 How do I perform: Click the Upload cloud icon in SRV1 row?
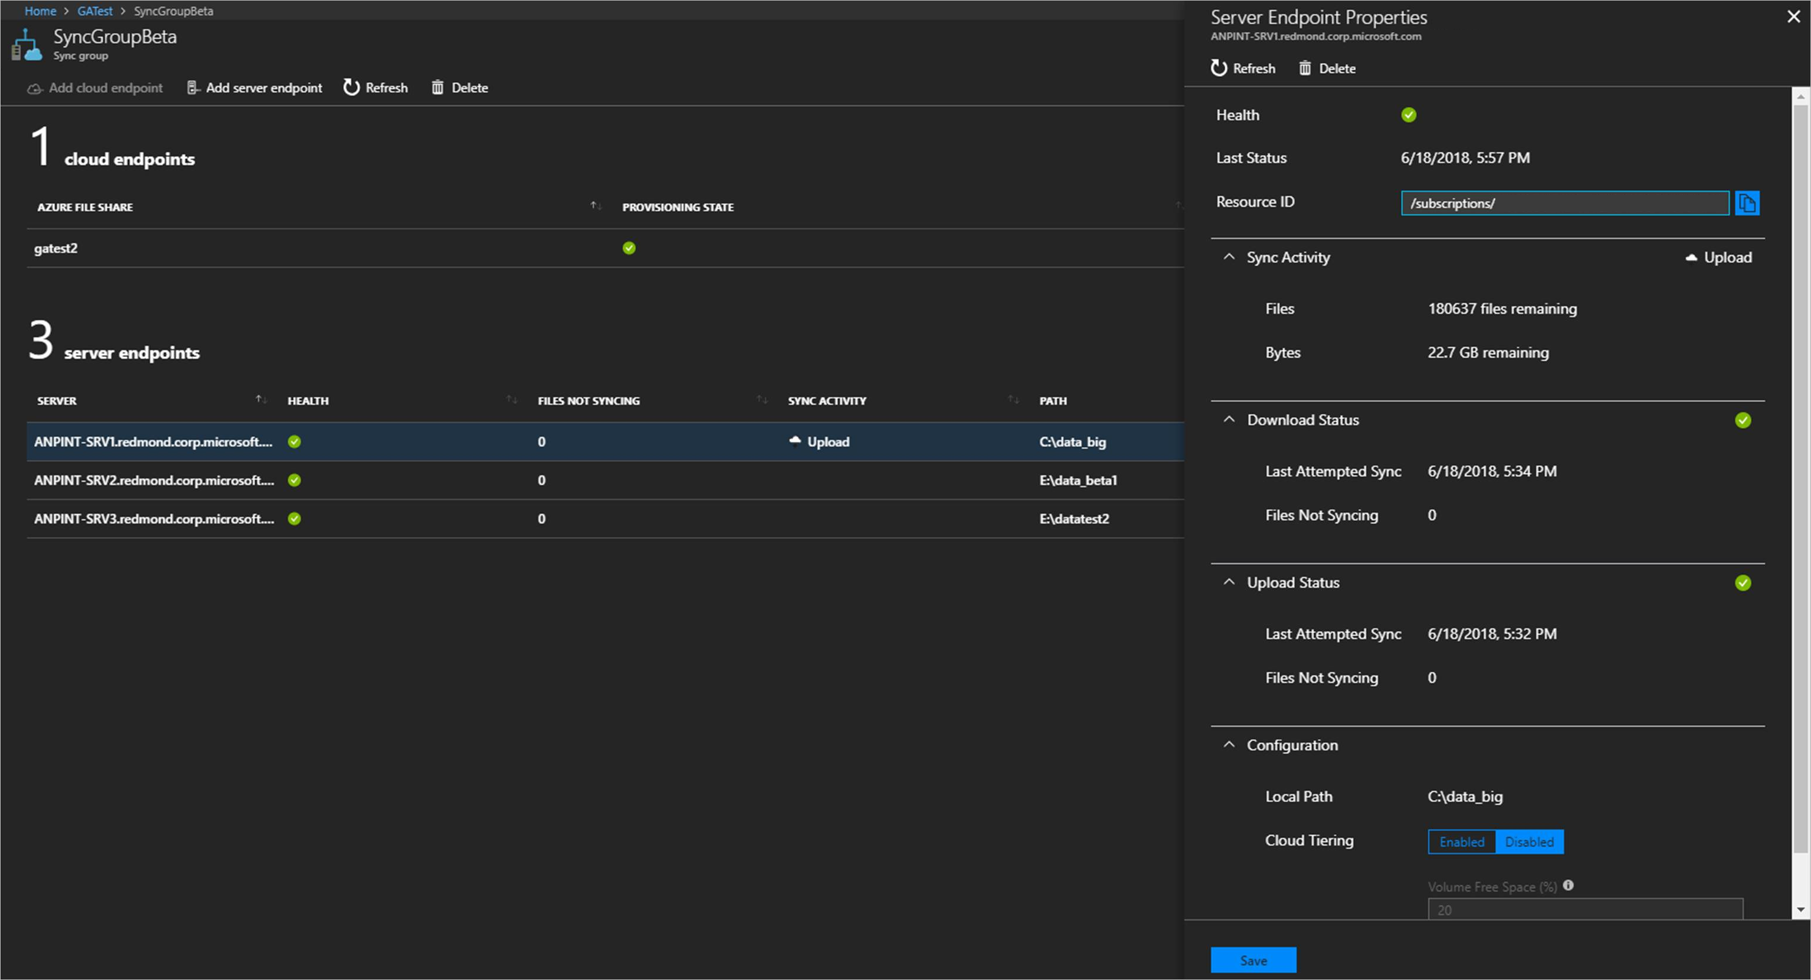pos(795,441)
